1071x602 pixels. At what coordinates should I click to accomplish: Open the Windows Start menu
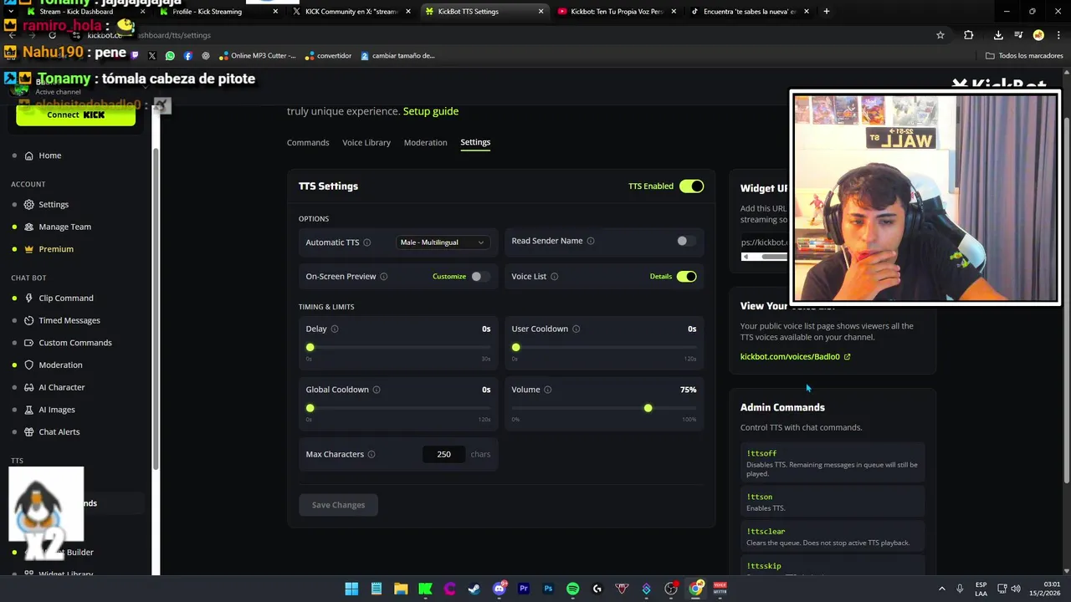tap(351, 589)
